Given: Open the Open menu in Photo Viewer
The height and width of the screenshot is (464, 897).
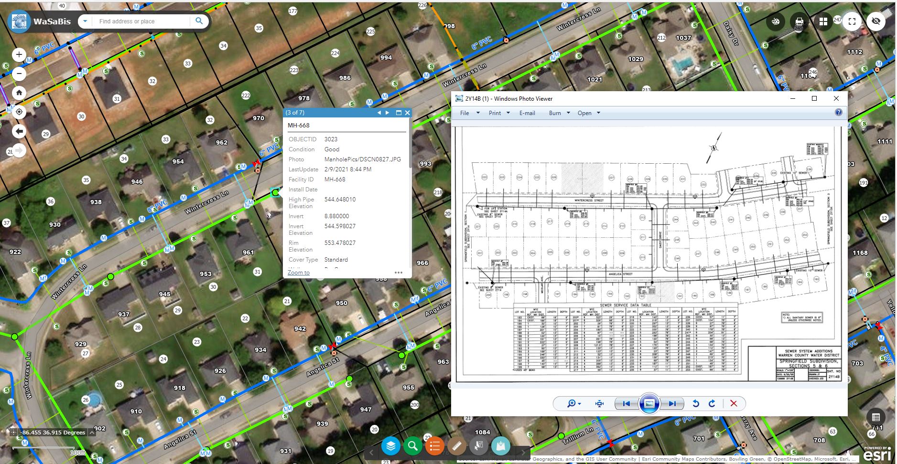Looking at the screenshot, I should [589, 113].
